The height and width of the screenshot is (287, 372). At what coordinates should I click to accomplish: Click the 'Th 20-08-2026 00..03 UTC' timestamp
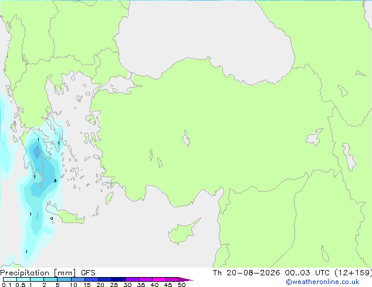(271, 273)
